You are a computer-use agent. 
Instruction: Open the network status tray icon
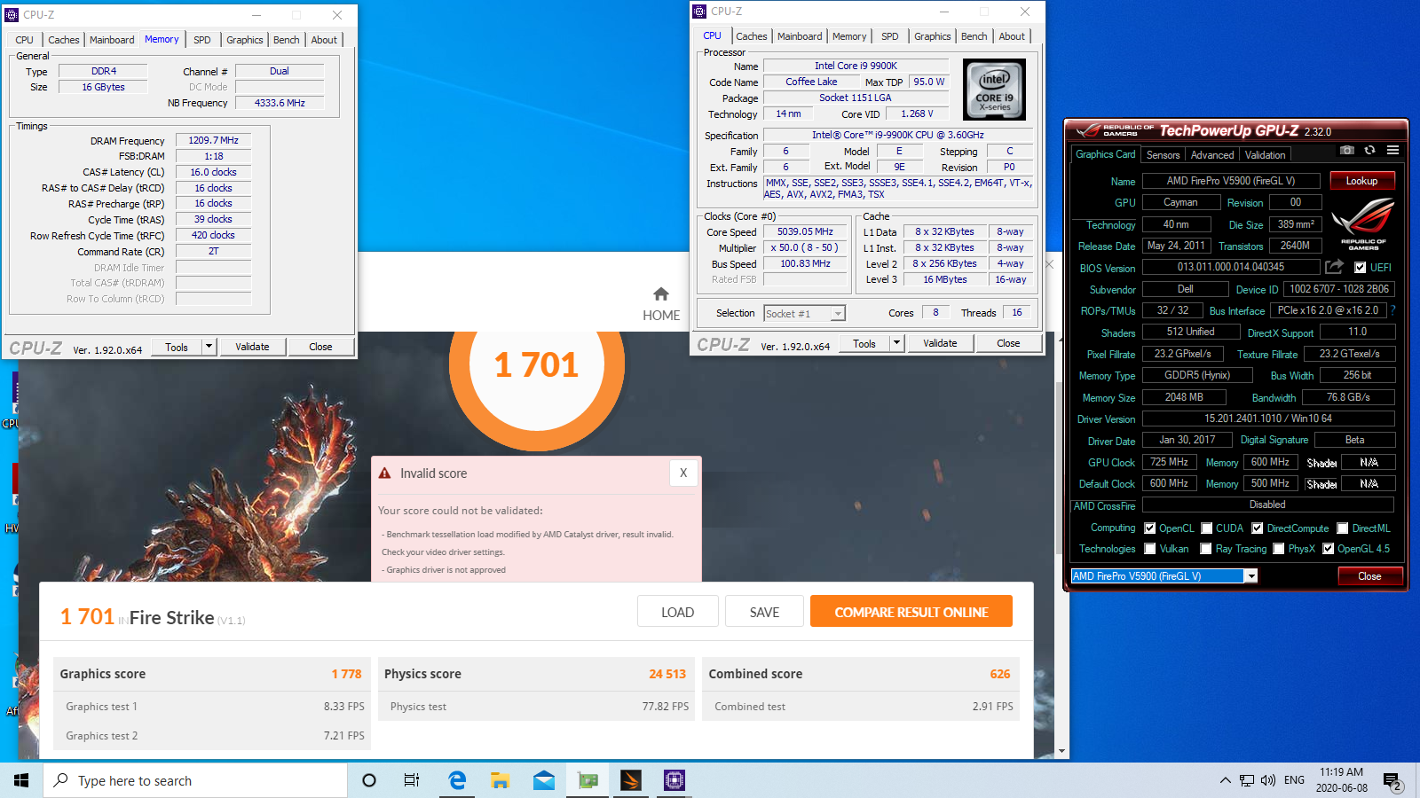(x=1247, y=780)
